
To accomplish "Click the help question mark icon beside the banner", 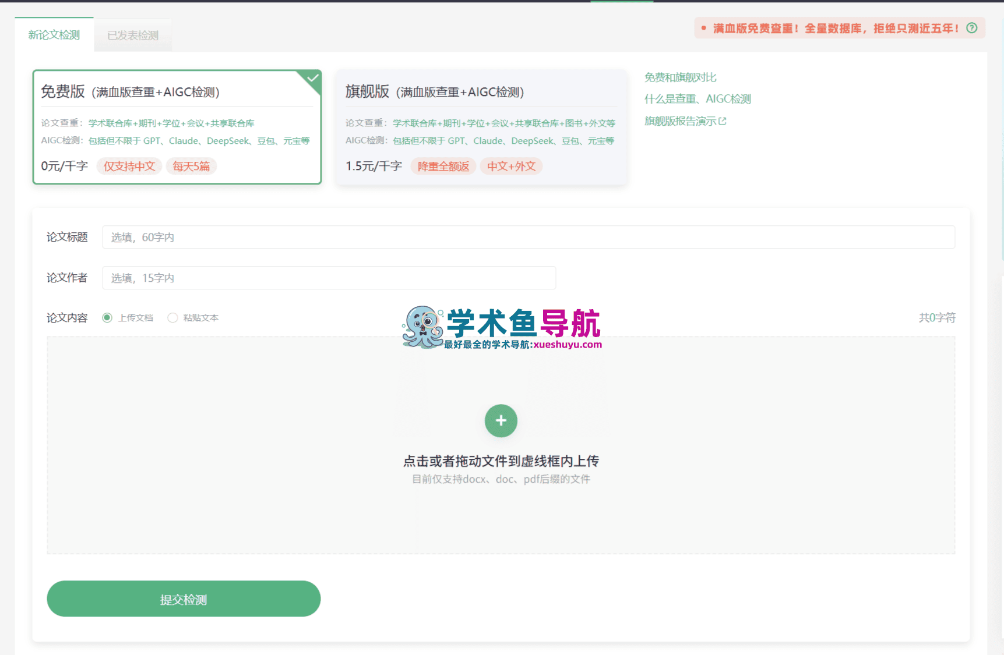I will pos(971,27).
